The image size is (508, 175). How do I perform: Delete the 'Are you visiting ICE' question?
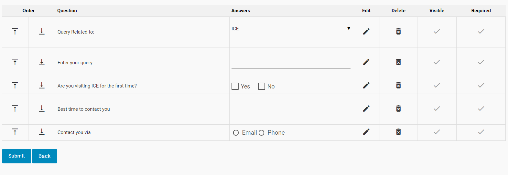tap(398, 85)
